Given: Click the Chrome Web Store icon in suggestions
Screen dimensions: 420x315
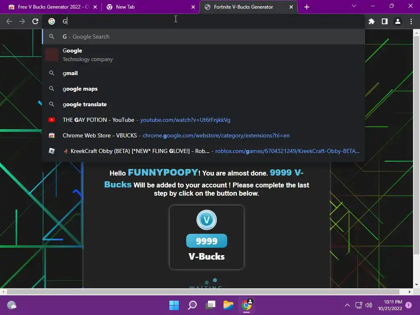Looking at the screenshot, I should [x=52, y=135].
